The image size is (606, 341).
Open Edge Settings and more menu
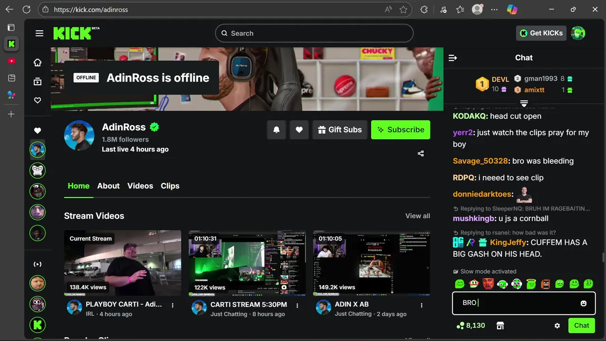(x=494, y=9)
